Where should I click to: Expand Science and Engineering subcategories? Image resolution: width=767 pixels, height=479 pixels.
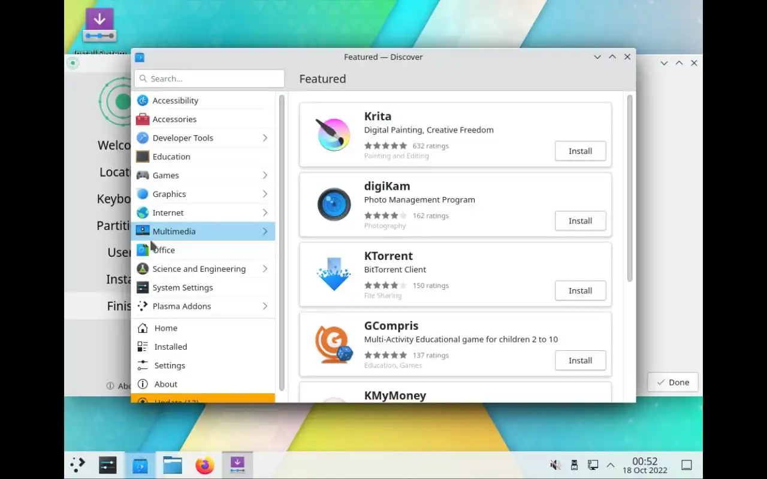pyautogui.click(x=265, y=269)
